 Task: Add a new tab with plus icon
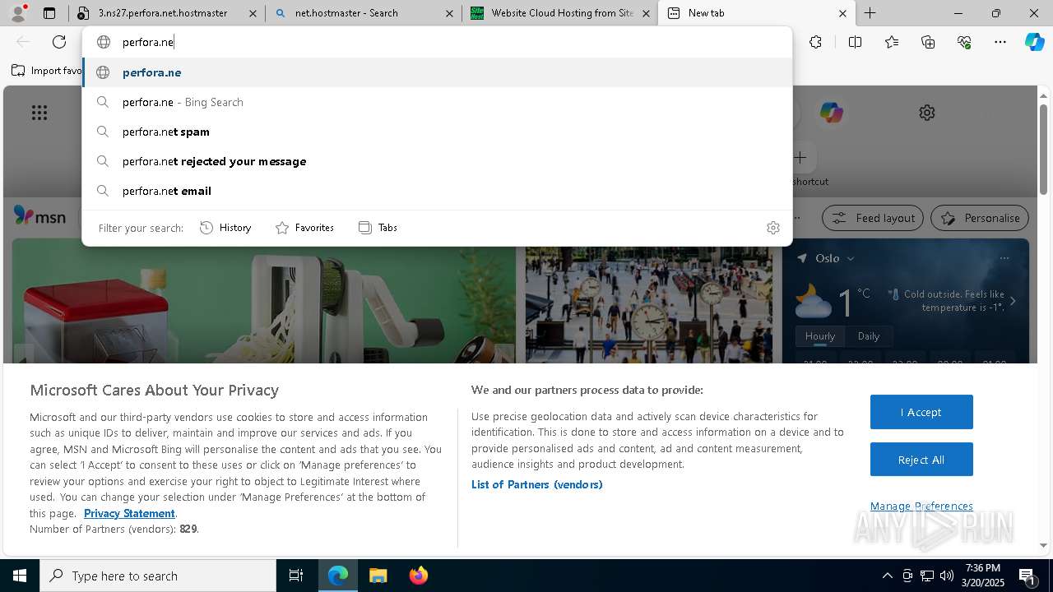(x=870, y=13)
